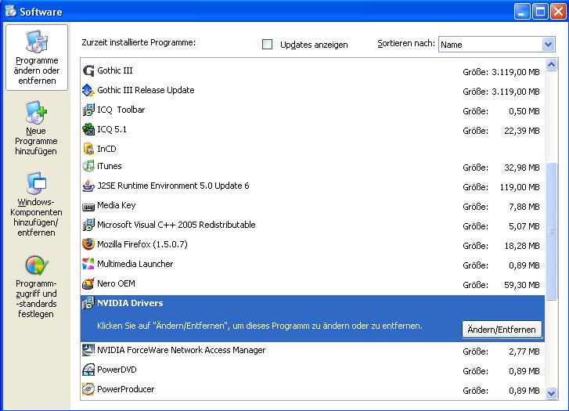Click the 0,50 MB size value
The height and width of the screenshot is (411, 569).
(x=524, y=111)
